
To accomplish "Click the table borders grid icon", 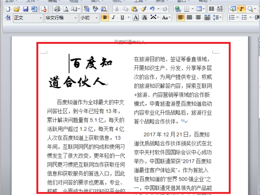I will (186, 9).
